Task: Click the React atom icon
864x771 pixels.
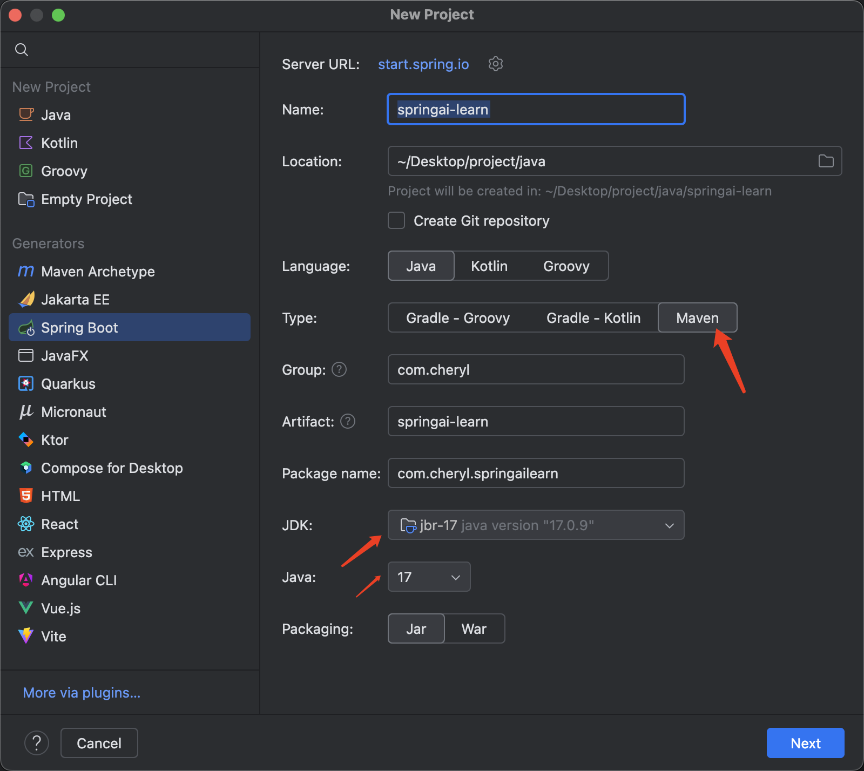Action: click(26, 524)
